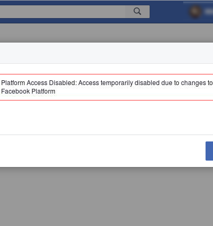
Task: Focus the Facebook search text field
Action: (62, 12)
